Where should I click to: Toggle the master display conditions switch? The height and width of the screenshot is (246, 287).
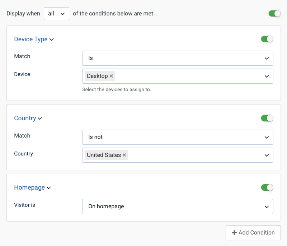coord(274,14)
